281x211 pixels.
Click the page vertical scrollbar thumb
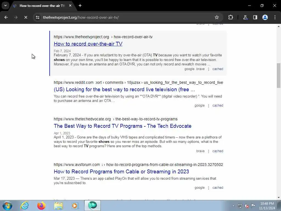coord(279,76)
